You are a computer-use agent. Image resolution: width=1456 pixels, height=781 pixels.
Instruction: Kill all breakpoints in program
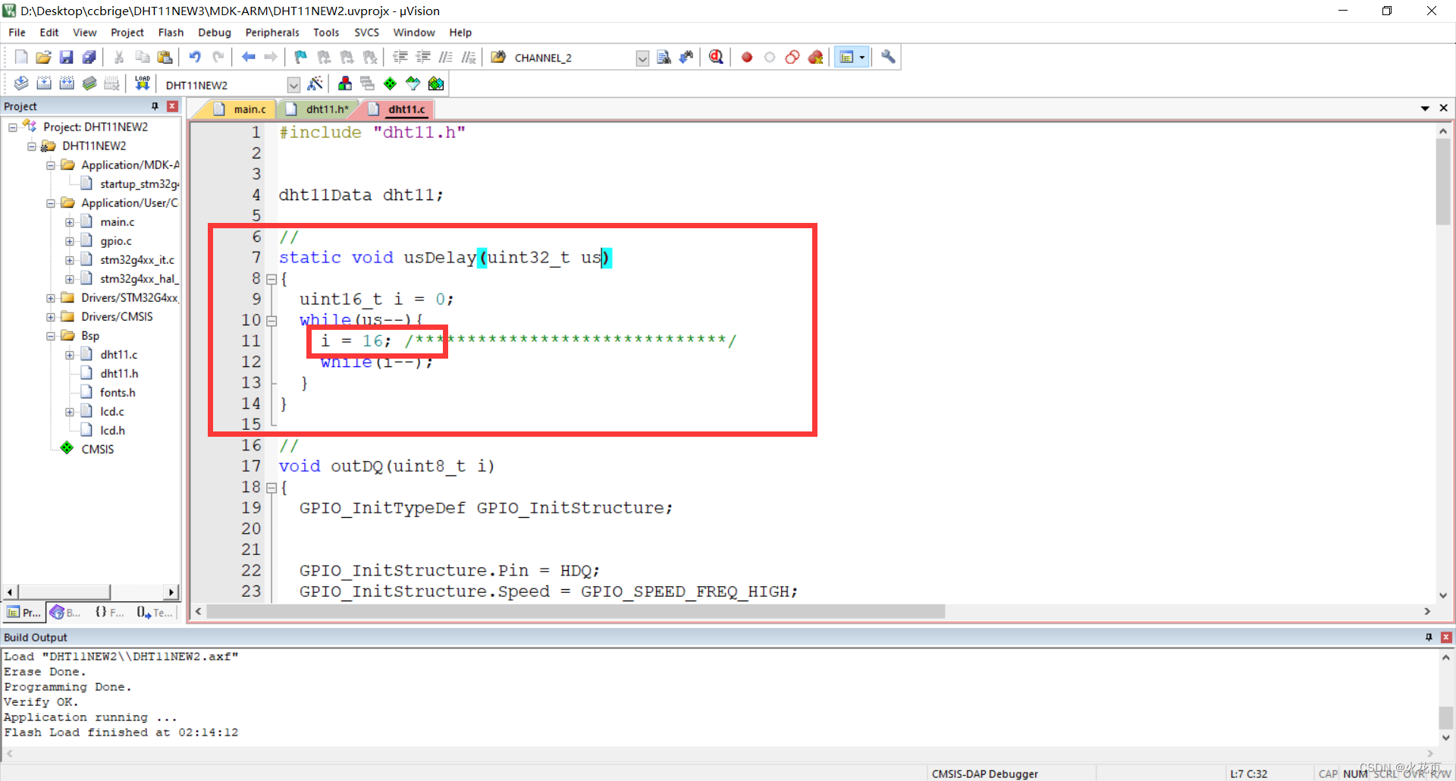[815, 57]
